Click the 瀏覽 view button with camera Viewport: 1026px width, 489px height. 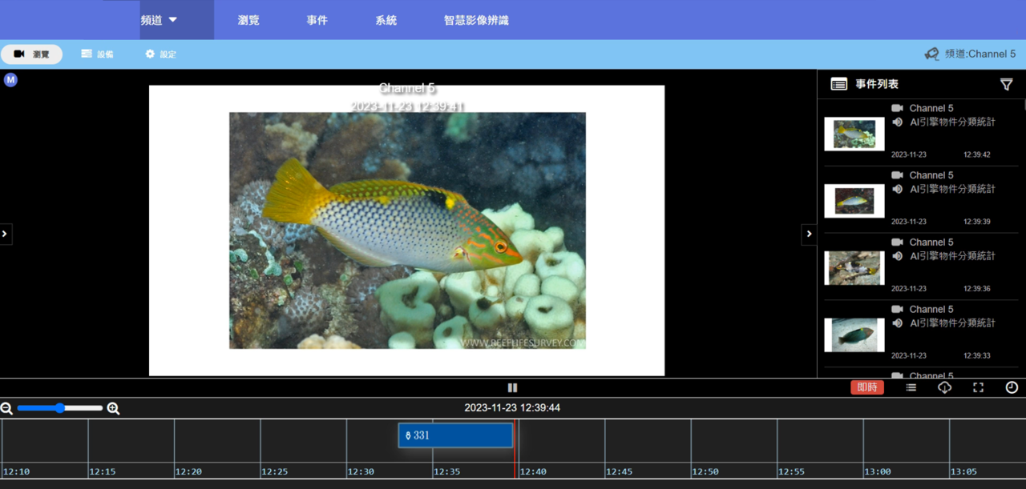click(32, 54)
